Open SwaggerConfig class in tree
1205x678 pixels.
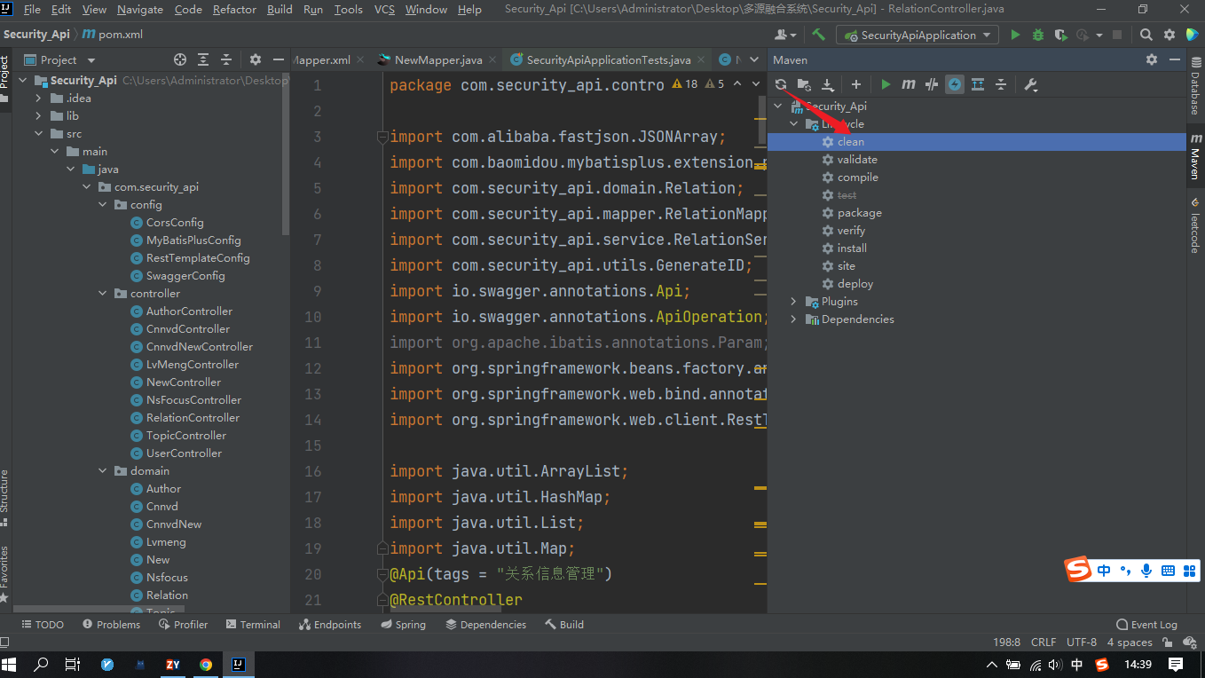185,275
